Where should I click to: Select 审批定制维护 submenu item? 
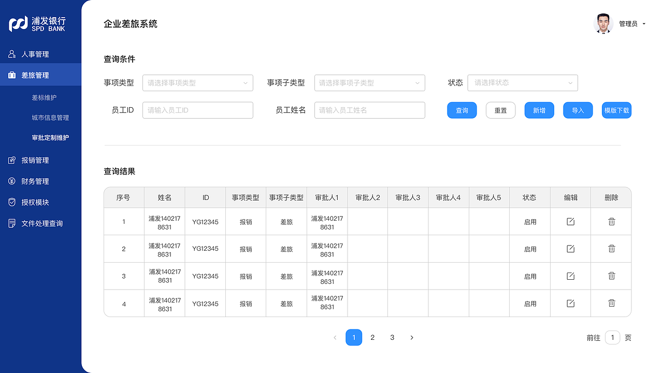coord(50,138)
